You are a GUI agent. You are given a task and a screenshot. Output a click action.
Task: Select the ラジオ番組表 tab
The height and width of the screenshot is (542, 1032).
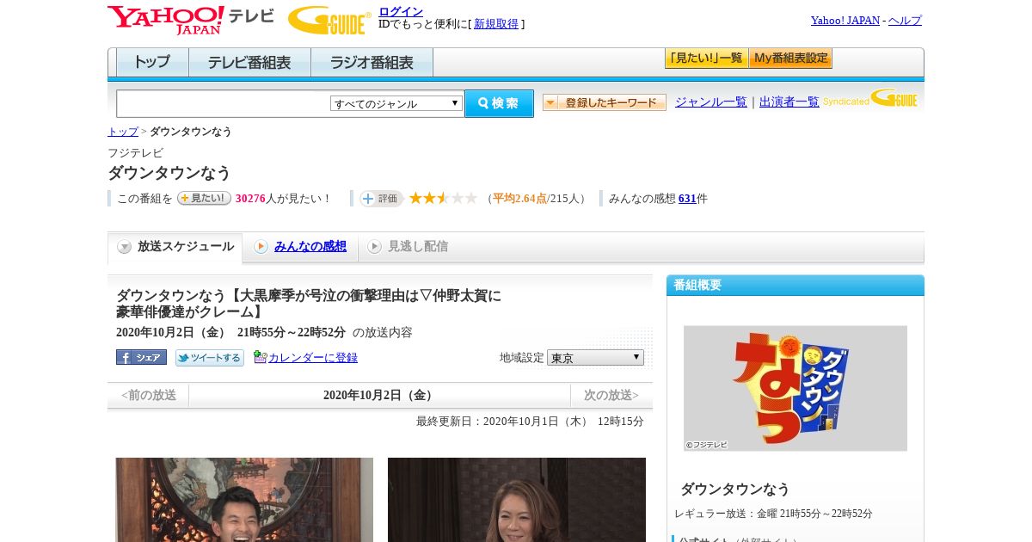click(372, 63)
